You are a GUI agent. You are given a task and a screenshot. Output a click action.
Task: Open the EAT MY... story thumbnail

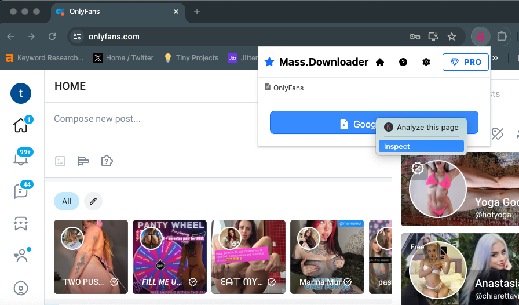tap(248, 257)
